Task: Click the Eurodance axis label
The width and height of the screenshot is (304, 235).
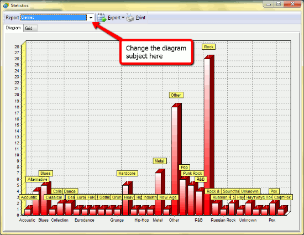Action: pos(85,220)
